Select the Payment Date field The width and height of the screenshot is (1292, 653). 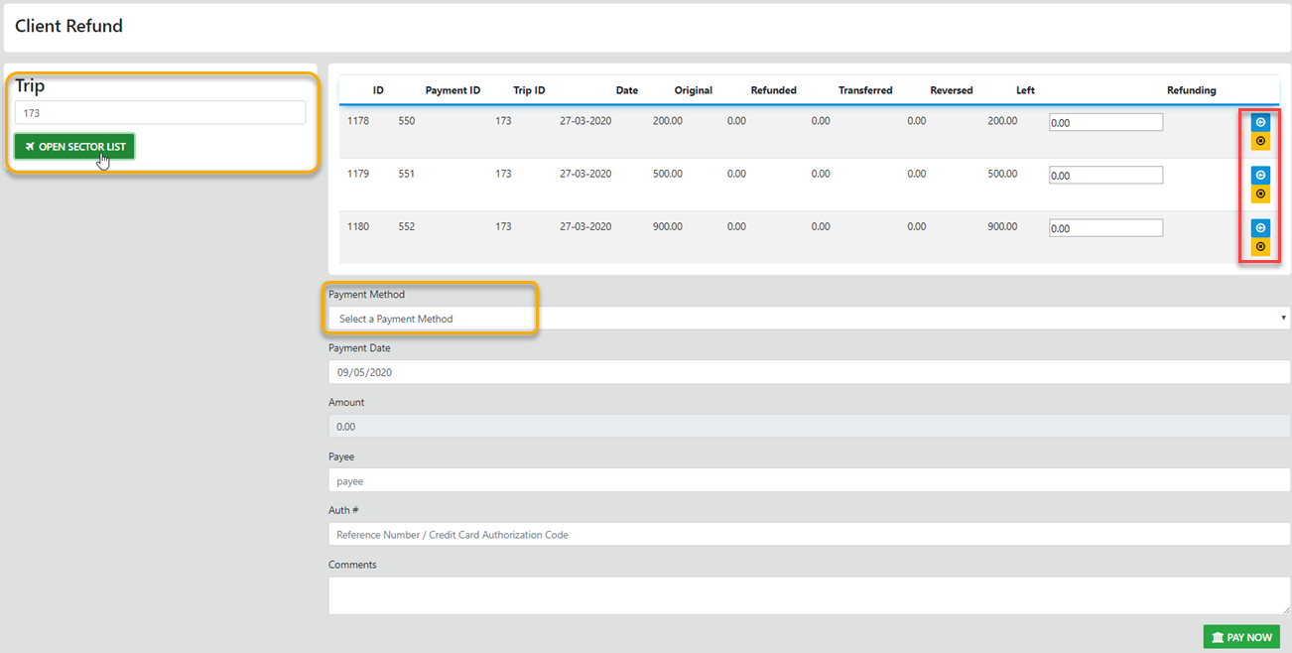pyautogui.click(x=808, y=372)
